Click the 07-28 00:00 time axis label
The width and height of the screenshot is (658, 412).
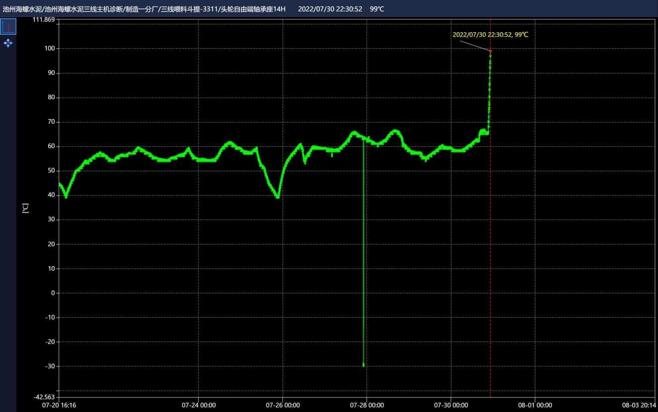366,405
